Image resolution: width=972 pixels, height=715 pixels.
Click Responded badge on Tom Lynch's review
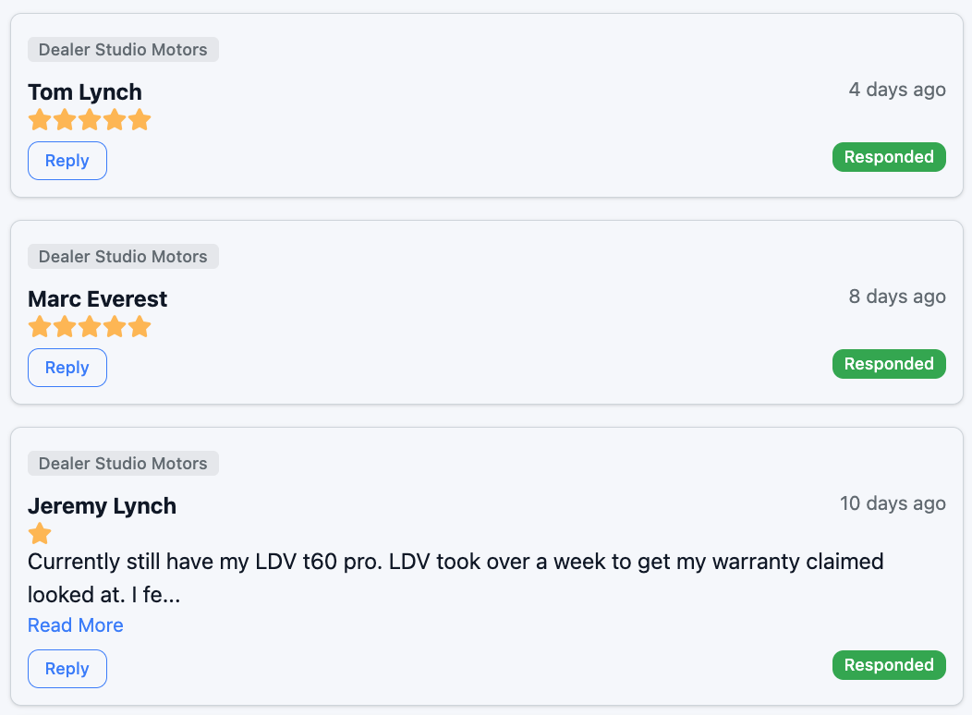pos(889,157)
